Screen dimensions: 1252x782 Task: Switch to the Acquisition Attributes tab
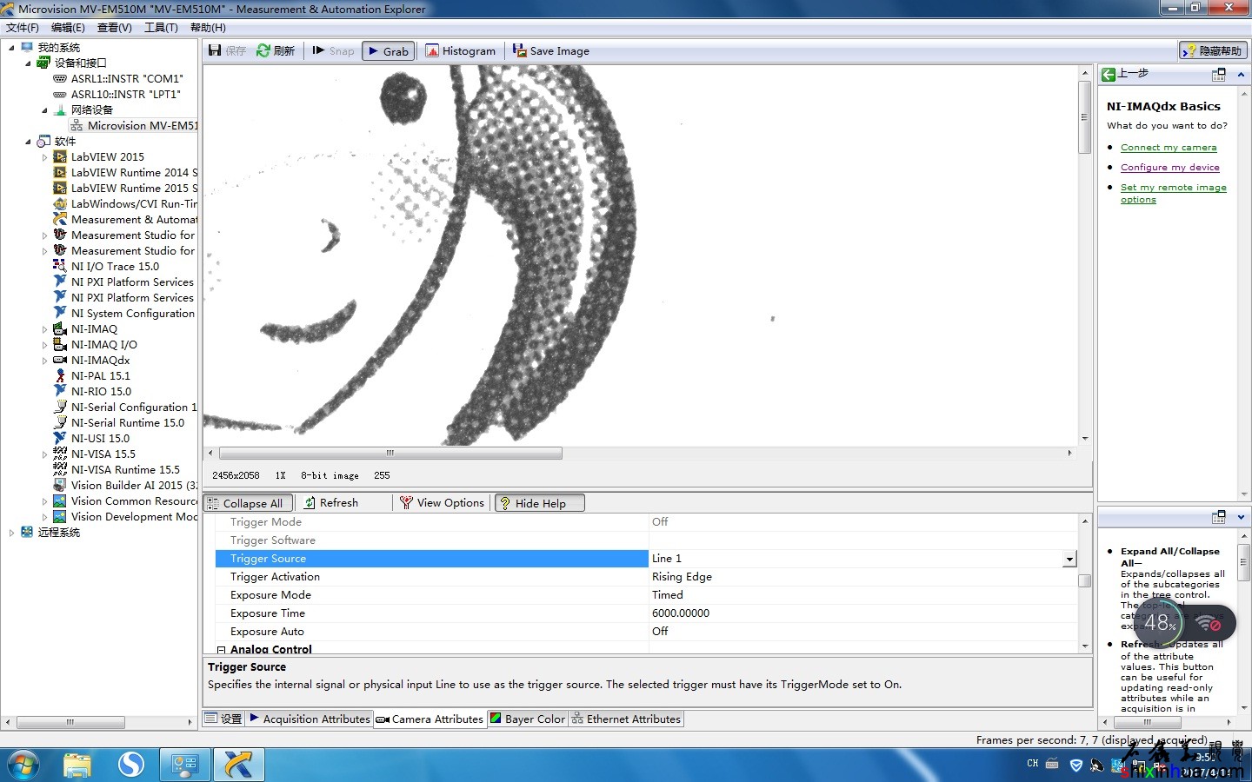pyautogui.click(x=310, y=719)
